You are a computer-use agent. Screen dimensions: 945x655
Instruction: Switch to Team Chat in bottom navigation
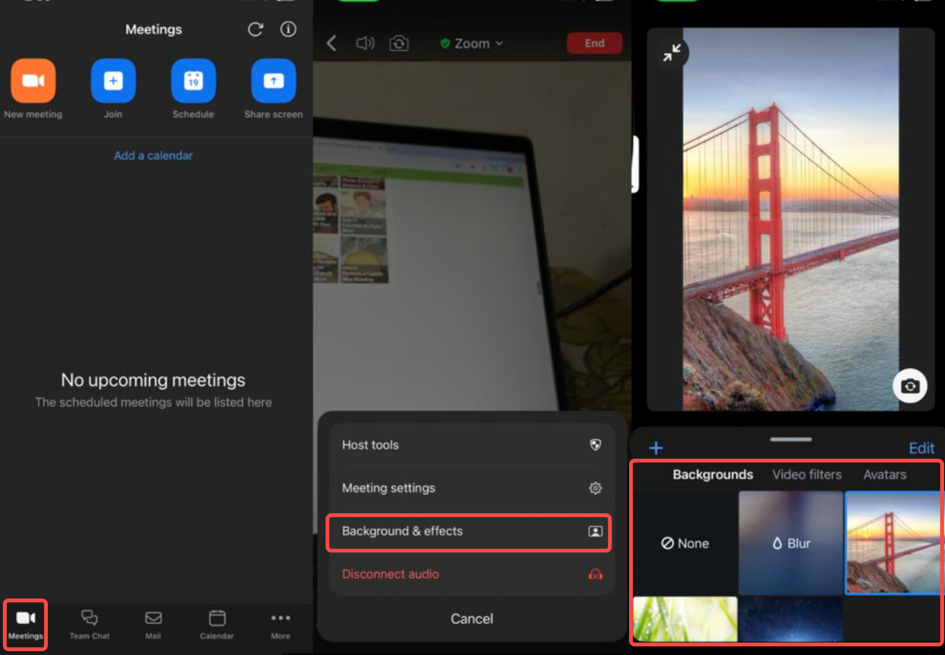89,622
